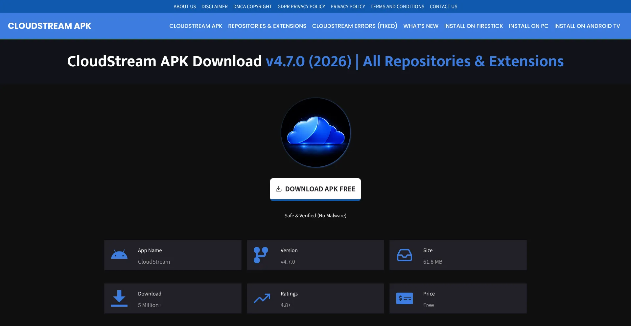Click the version value v4.7.0 in card

pos(288,262)
